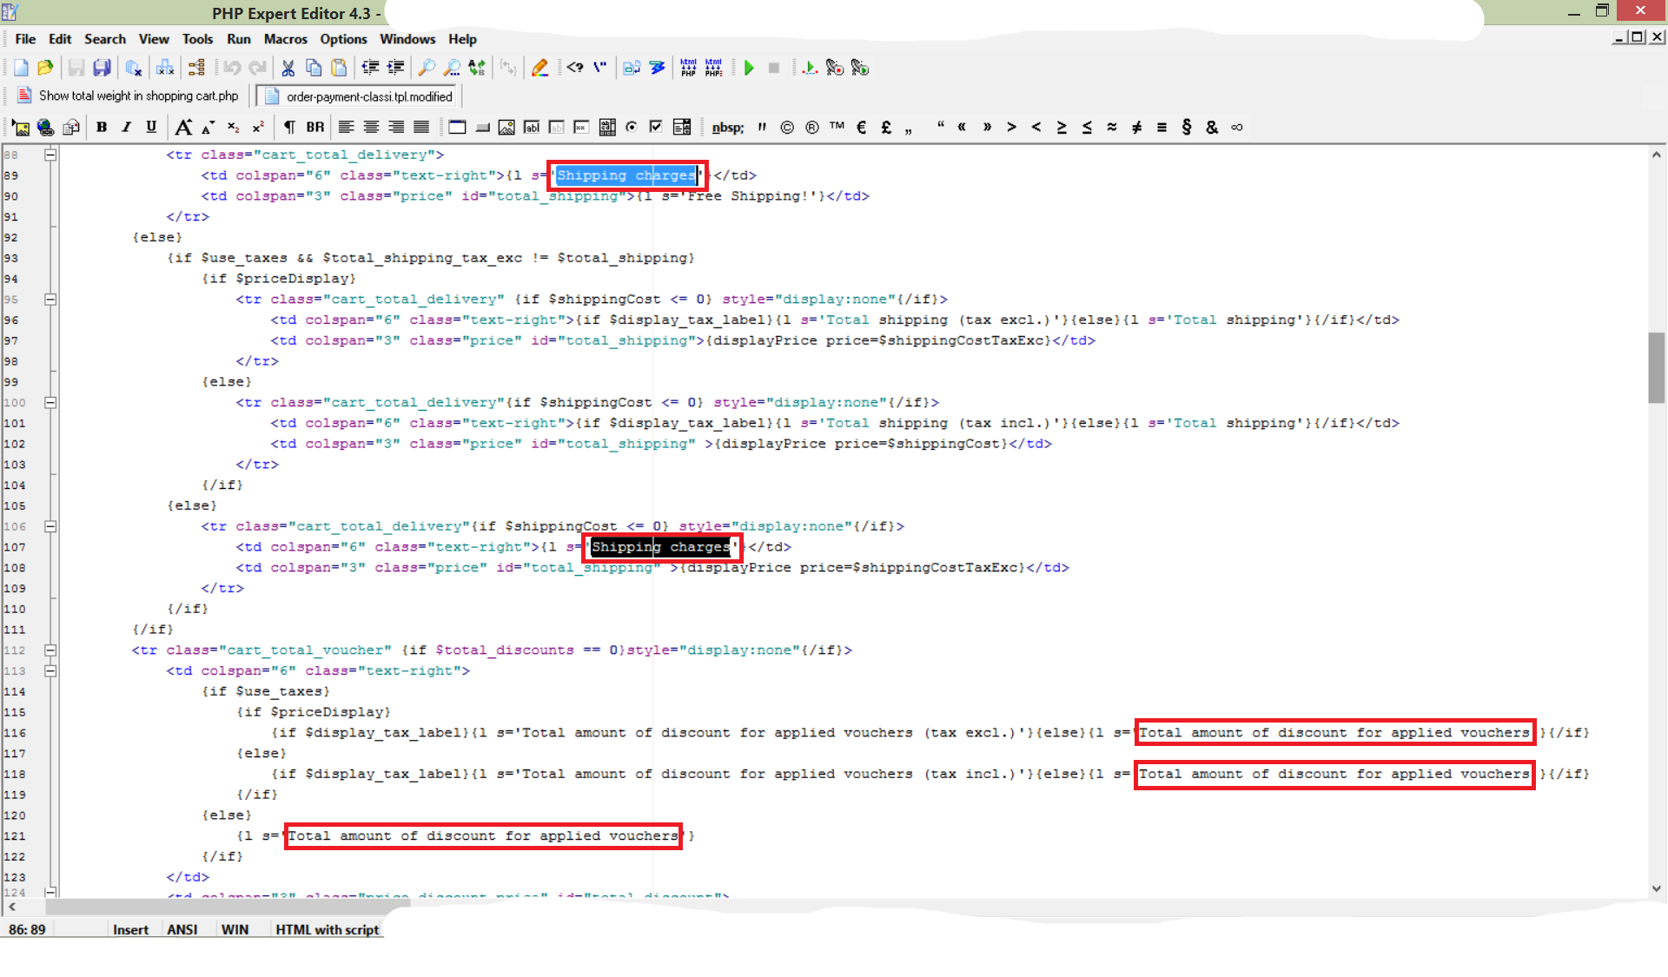Click the Cut scissors icon
The height and width of the screenshot is (977, 1668).
pyautogui.click(x=288, y=68)
